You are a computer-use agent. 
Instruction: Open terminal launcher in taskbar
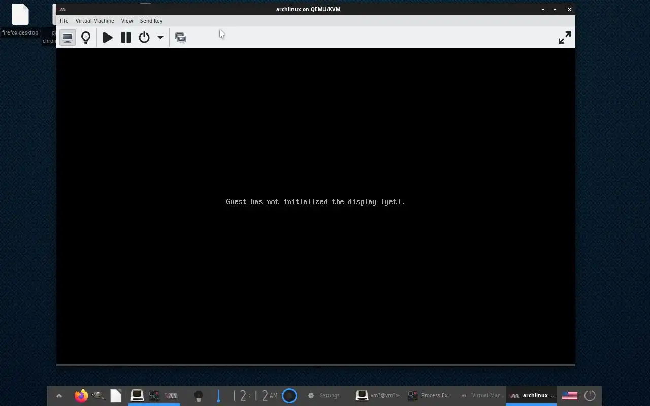pos(137,395)
